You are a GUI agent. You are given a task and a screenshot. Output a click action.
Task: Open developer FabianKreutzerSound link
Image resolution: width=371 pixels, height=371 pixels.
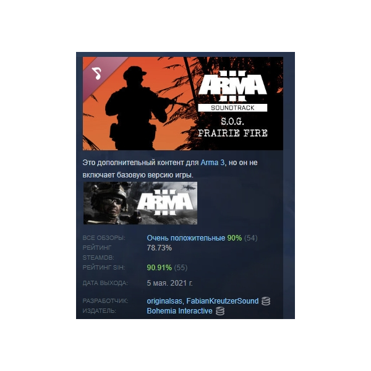click(223, 301)
